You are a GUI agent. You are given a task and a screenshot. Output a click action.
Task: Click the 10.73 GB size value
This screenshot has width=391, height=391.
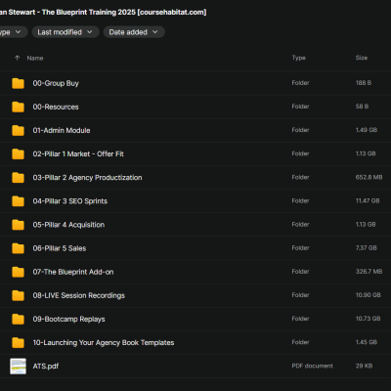tap(368, 319)
